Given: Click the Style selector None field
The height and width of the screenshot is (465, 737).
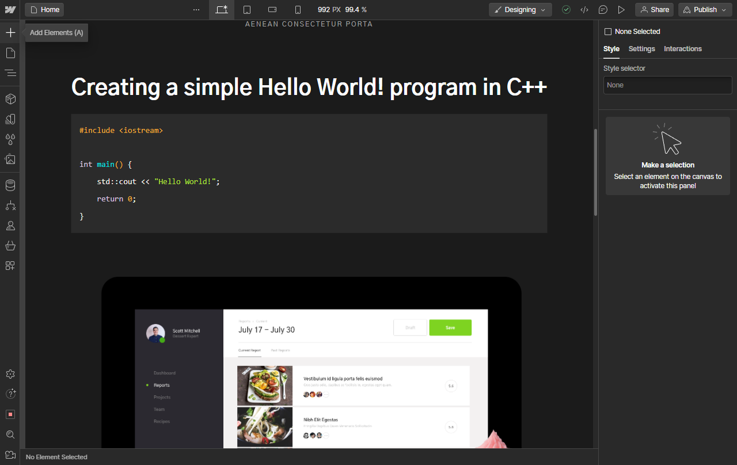Looking at the screenshot, I should [x=668, y=85].
